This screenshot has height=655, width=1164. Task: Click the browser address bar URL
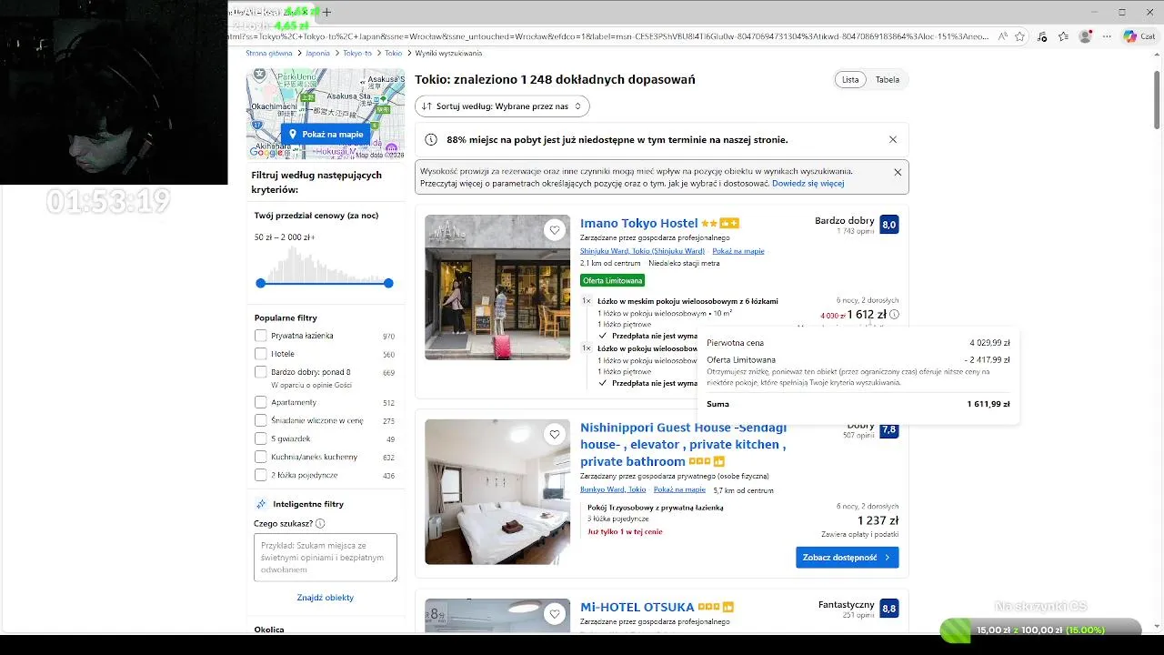click(x=607, y=36)
